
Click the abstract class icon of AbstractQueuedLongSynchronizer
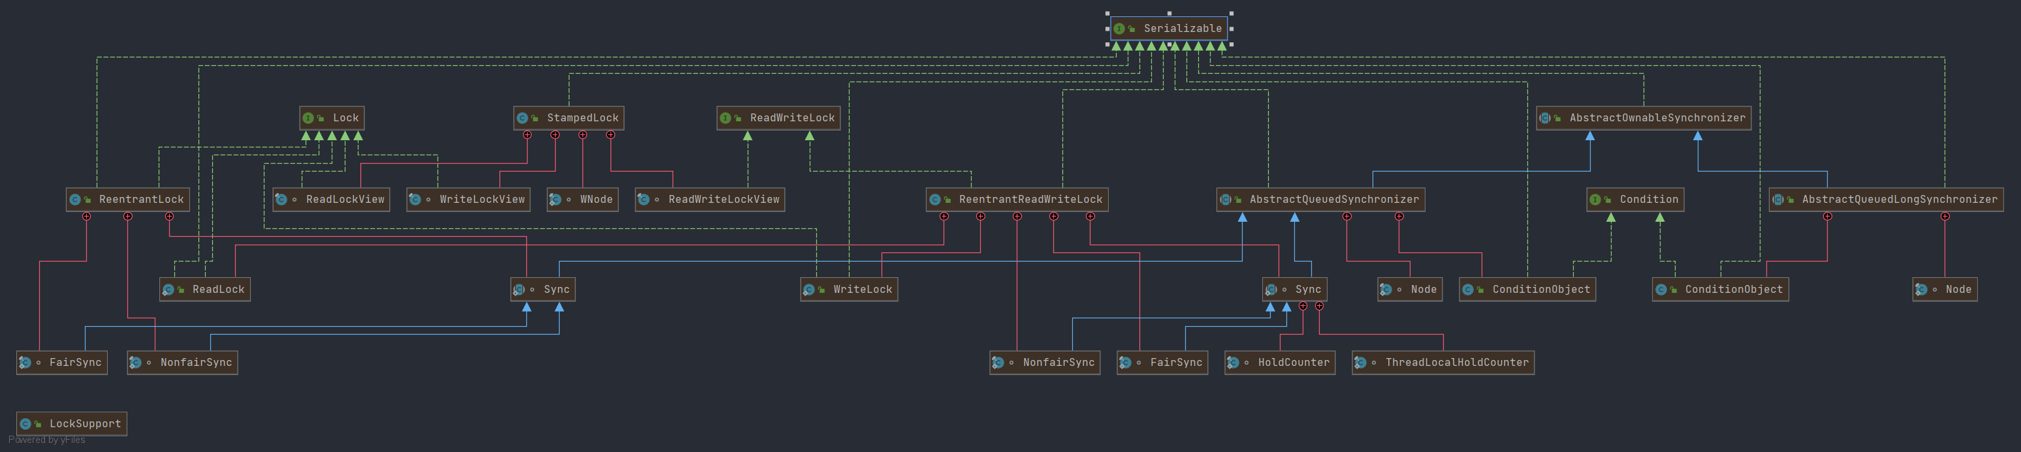pyautogui.click(x=1777, y=200)
